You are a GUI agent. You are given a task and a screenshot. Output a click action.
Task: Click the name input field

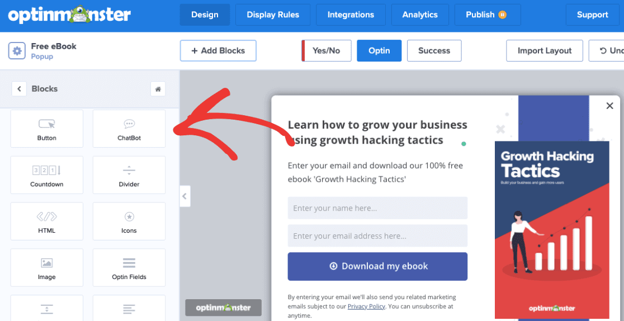click(377, 208)
